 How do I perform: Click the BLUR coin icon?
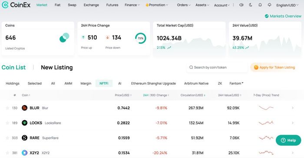(x=24, y=108)
